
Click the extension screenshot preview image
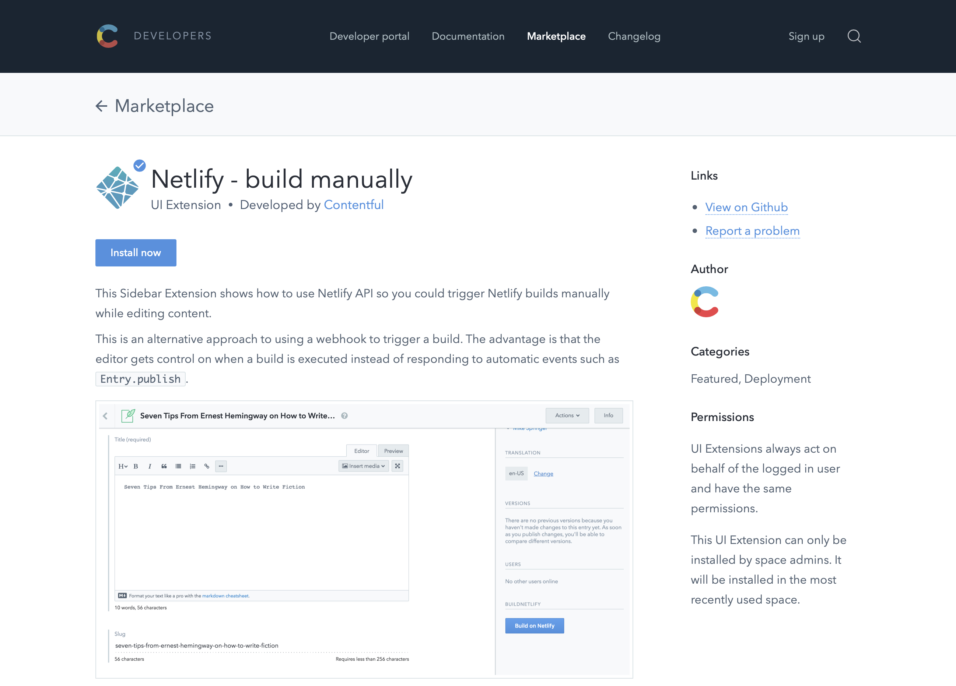pos(364,540)
